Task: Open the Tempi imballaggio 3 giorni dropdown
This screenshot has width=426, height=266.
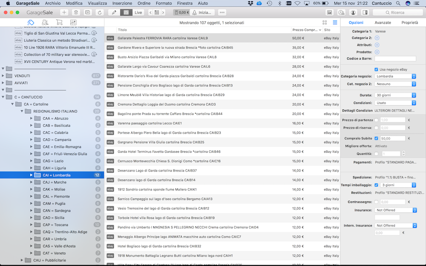Action: 398,185
